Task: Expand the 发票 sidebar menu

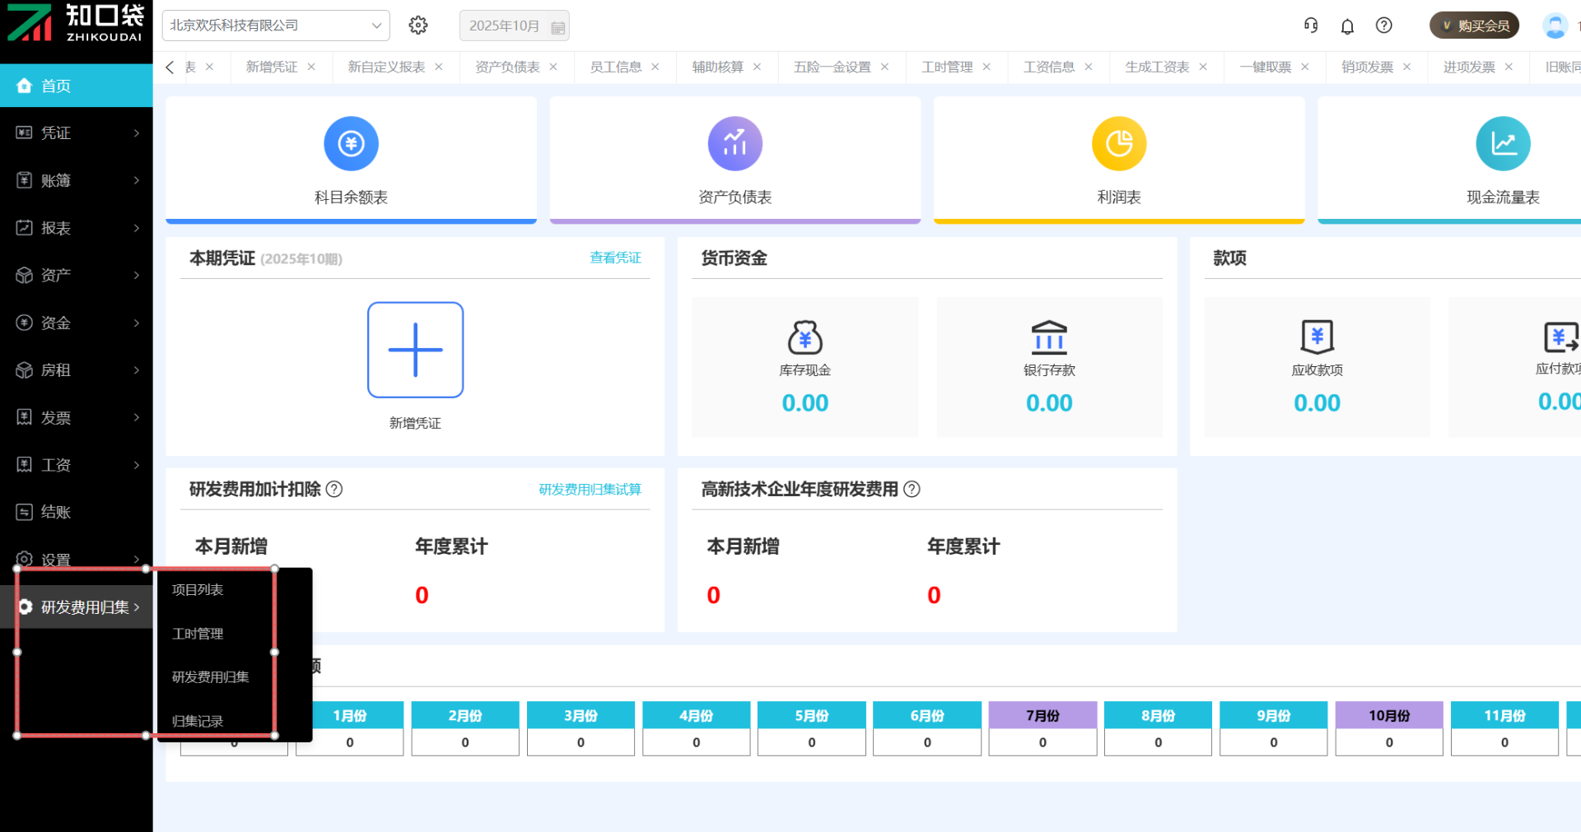Action: [x=76, y=418]
